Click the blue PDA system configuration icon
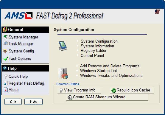 [63, 46]
